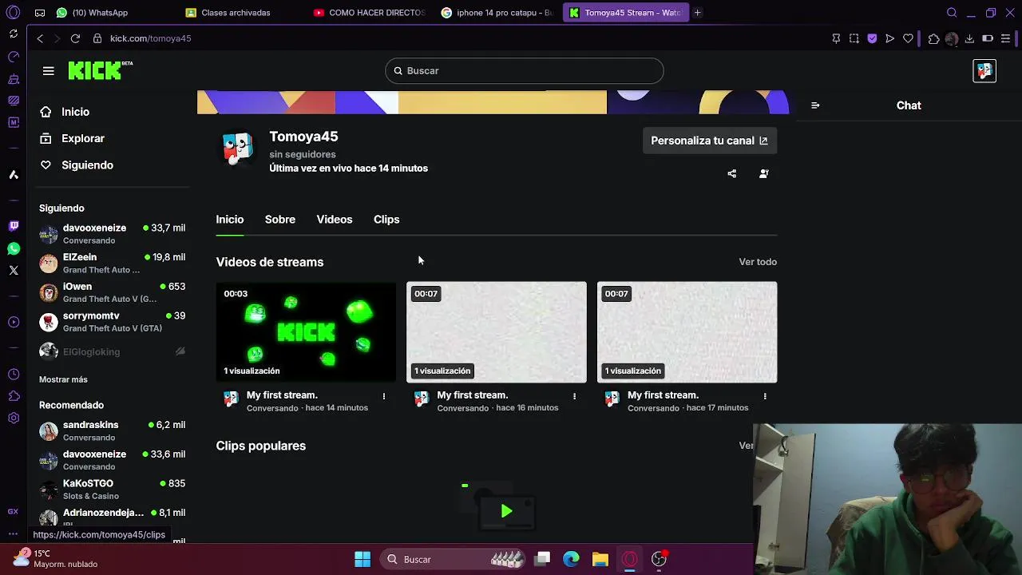Open Microsoft Edge from the taskbar

[x=571, y=559]
